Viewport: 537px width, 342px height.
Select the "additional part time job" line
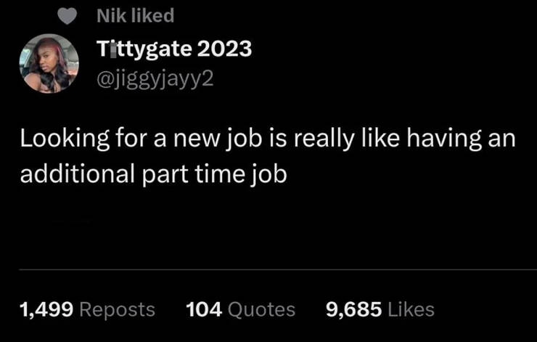pyautogui.click(x=153, y=174)
